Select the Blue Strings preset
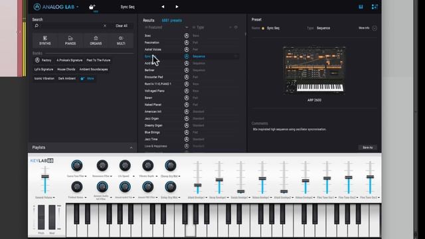 click(x=152, y=132)
